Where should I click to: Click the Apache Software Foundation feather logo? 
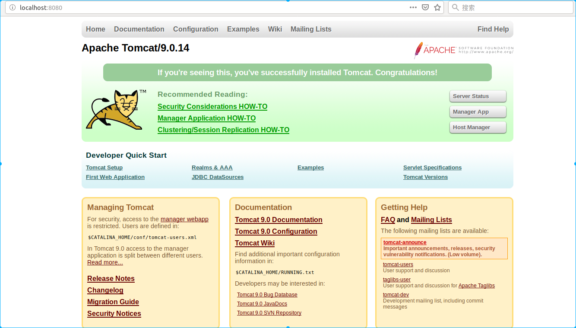pyautogui.click(x=463, y=50)
